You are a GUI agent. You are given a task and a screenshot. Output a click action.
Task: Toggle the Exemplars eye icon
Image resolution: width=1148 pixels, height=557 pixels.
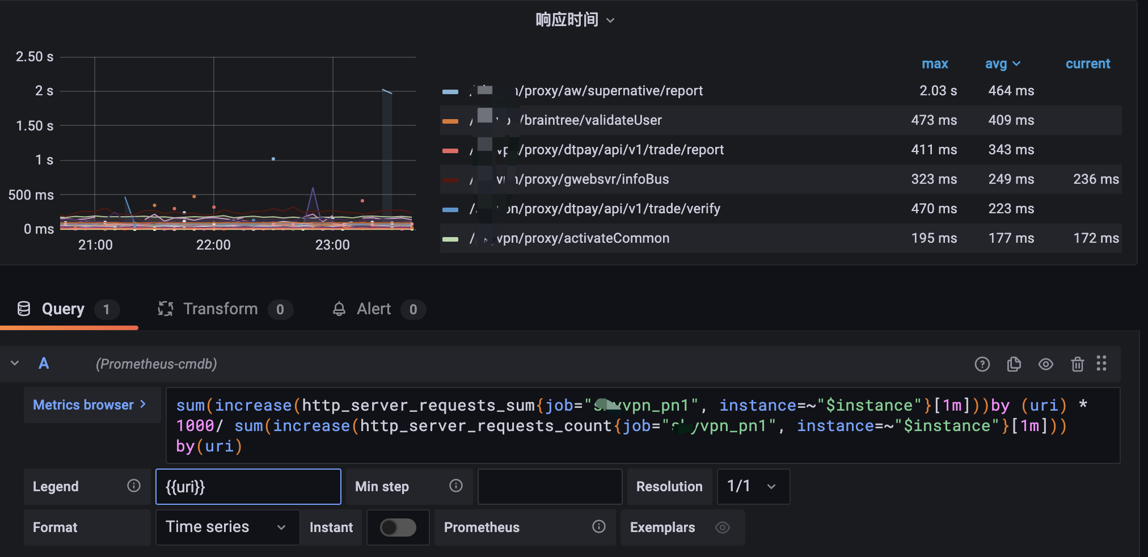tap(722, 528)
